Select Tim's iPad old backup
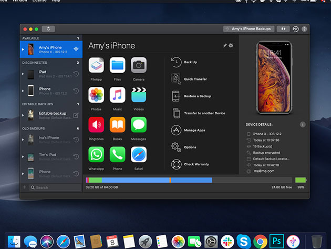Screen dimensions: 331x249 pyautogui.click(x=51, y=157)
